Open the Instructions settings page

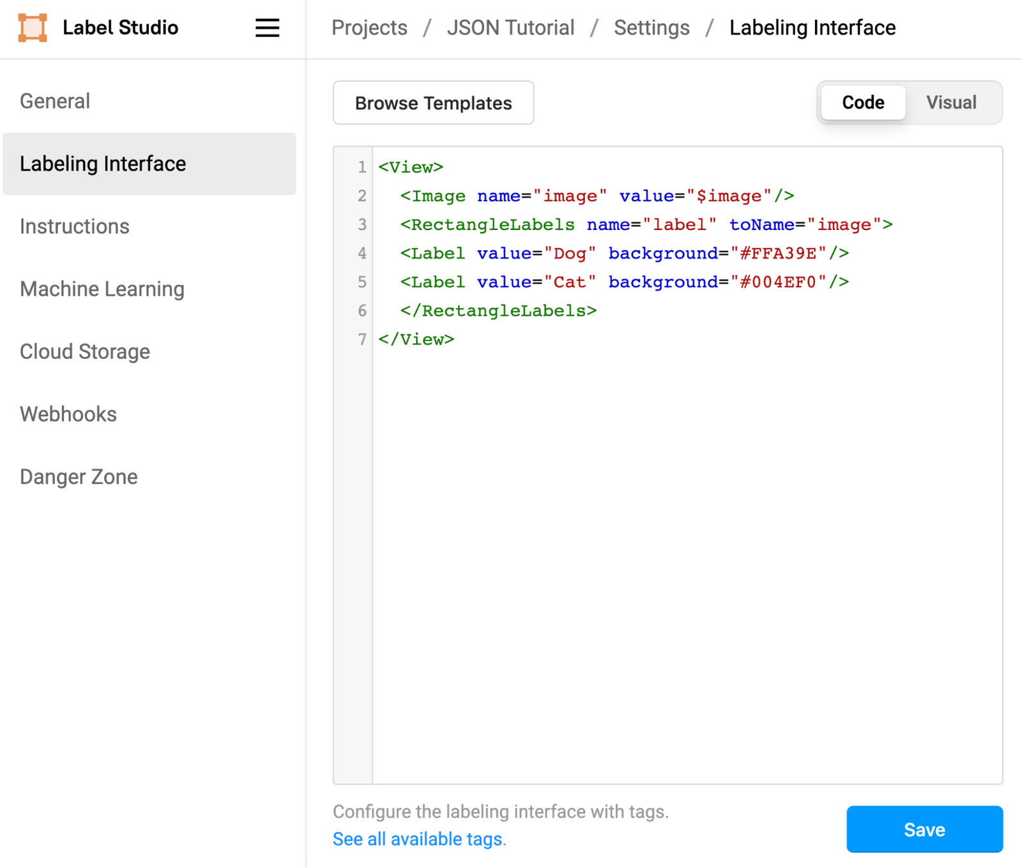pyautogui.click(x=75, y=225)
